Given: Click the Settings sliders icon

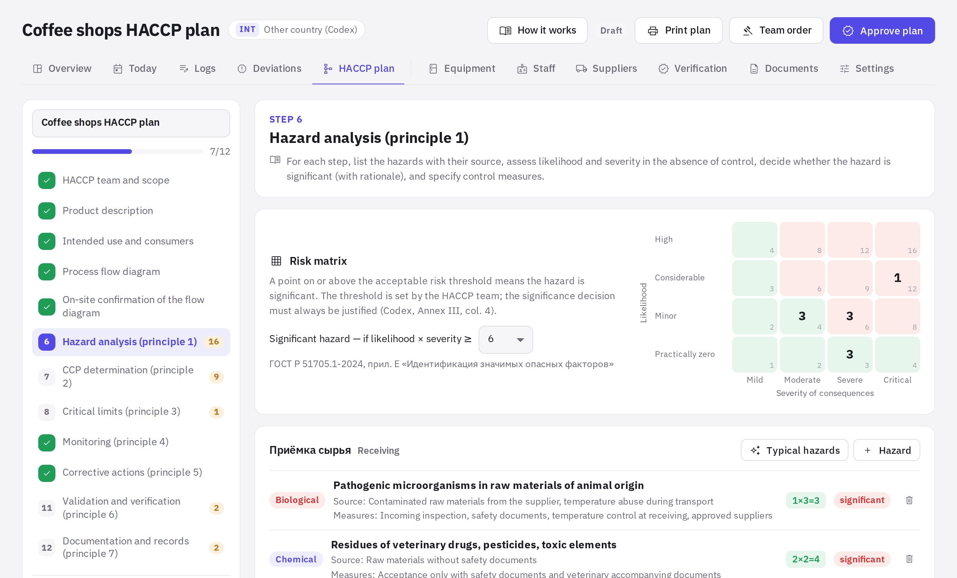Looking at the screenshot, I should tap(845, 69).
